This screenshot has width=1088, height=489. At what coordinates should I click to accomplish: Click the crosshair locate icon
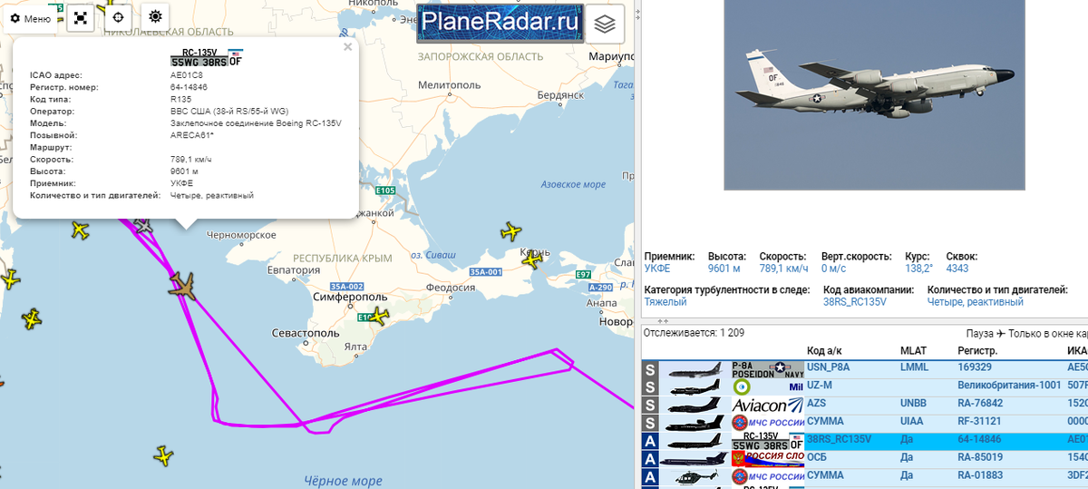(x=118, y=17)
